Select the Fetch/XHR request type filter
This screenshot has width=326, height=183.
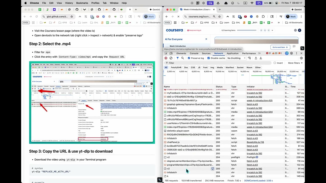176,68
